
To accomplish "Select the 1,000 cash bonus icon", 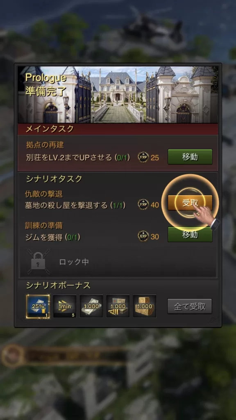I will tap(91, 306).
